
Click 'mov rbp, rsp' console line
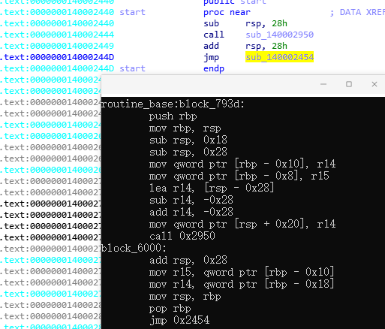[185, 128]
